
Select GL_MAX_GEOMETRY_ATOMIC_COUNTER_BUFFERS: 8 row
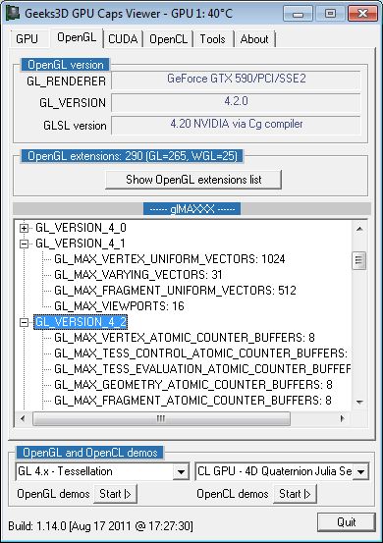(x=192, y=385)
